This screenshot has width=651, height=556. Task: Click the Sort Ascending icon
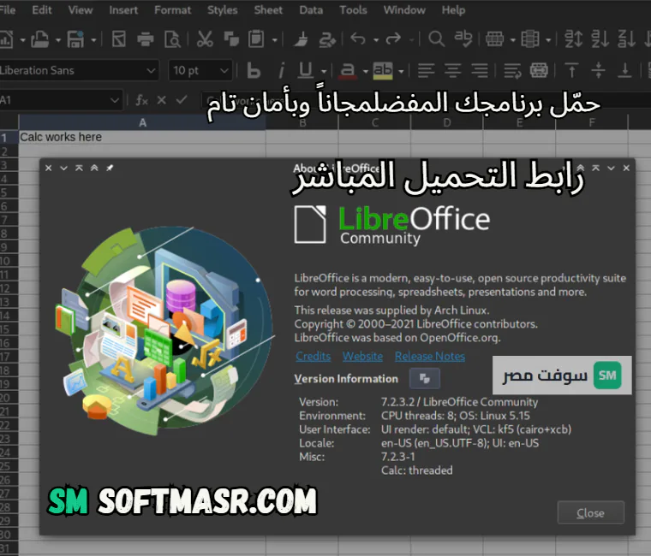click(x=600, y=39)
